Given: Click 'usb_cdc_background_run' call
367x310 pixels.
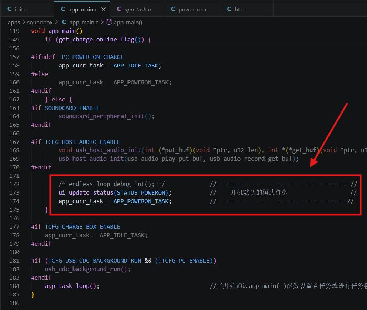Looking at the screenshot, I should pyautogui.click(x=82, y=269).
